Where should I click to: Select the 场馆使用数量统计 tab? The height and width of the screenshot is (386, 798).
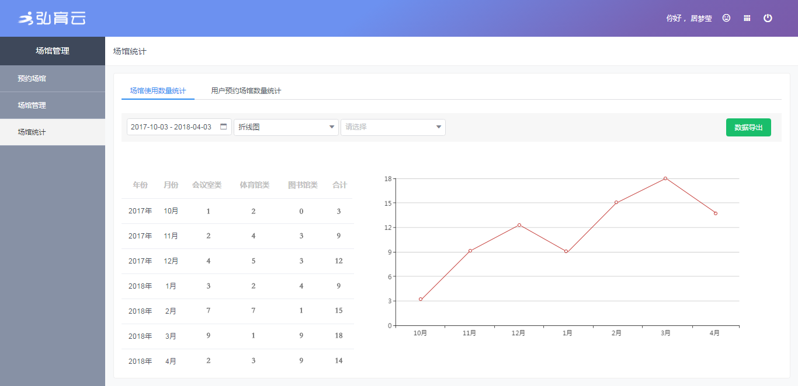(158, 91)
